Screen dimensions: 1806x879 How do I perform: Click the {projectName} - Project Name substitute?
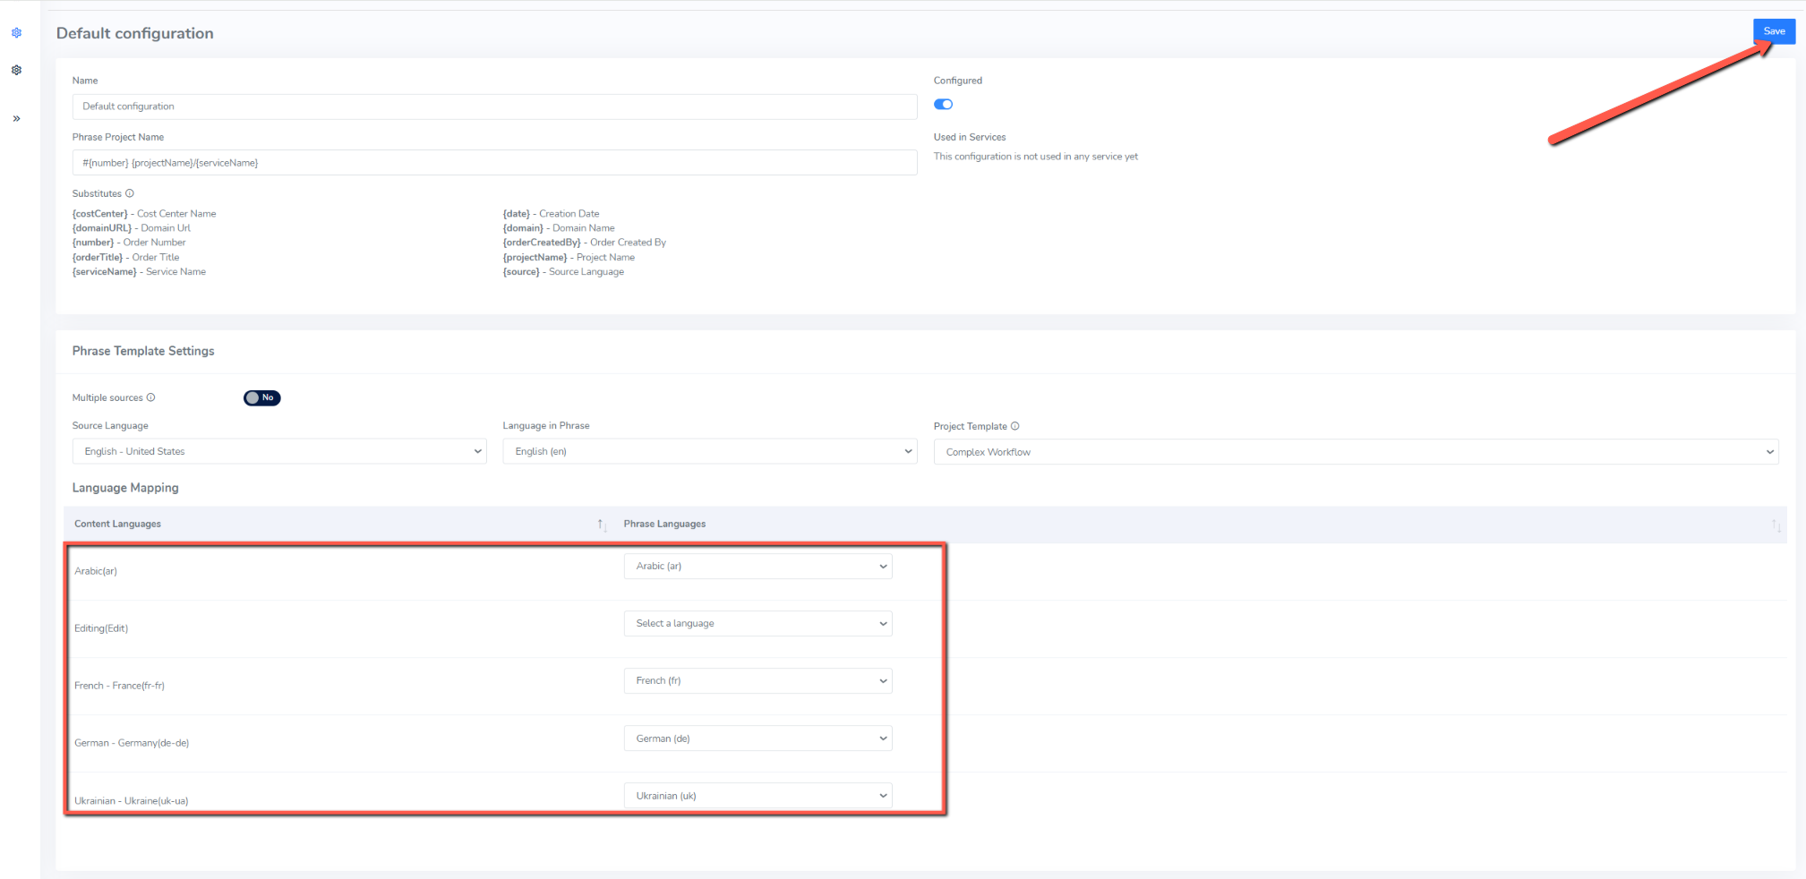[x=569, y=258]
